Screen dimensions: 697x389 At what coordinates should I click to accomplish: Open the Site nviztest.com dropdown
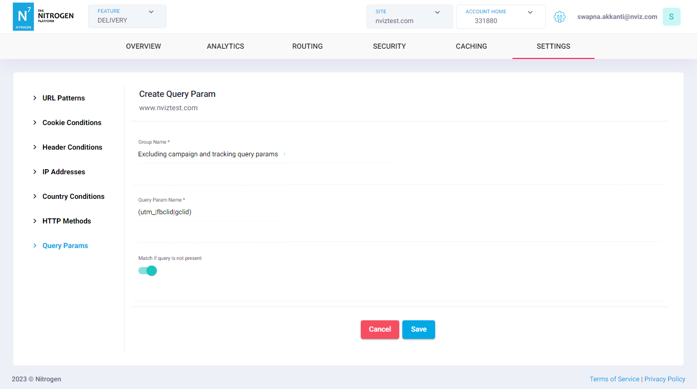409,16
